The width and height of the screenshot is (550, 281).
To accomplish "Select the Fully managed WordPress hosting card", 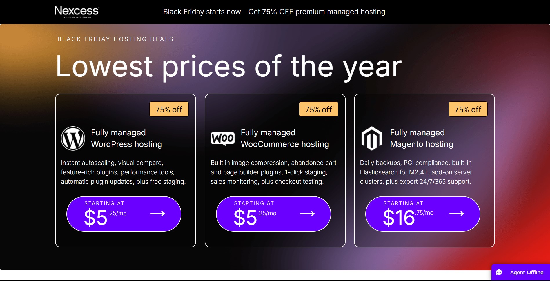I will (x=126, y=170).
